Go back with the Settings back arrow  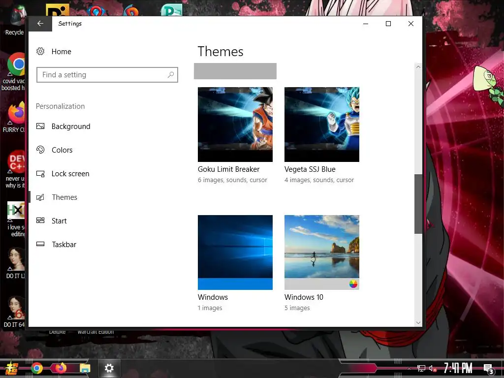tap(40, 24)
